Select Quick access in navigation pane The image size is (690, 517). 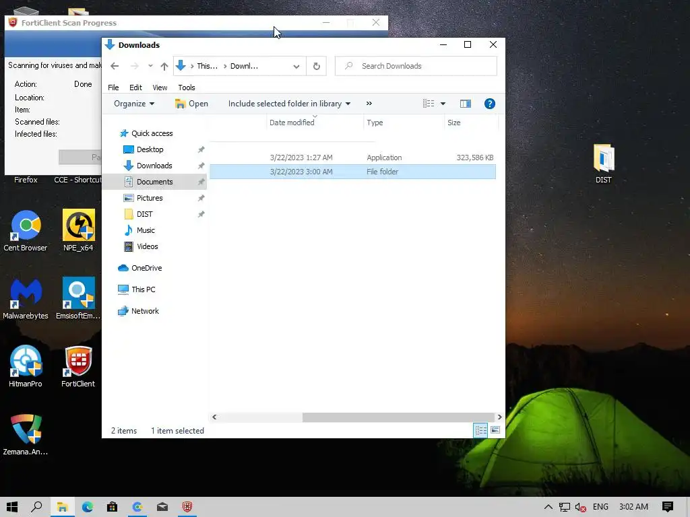[152, 133]
